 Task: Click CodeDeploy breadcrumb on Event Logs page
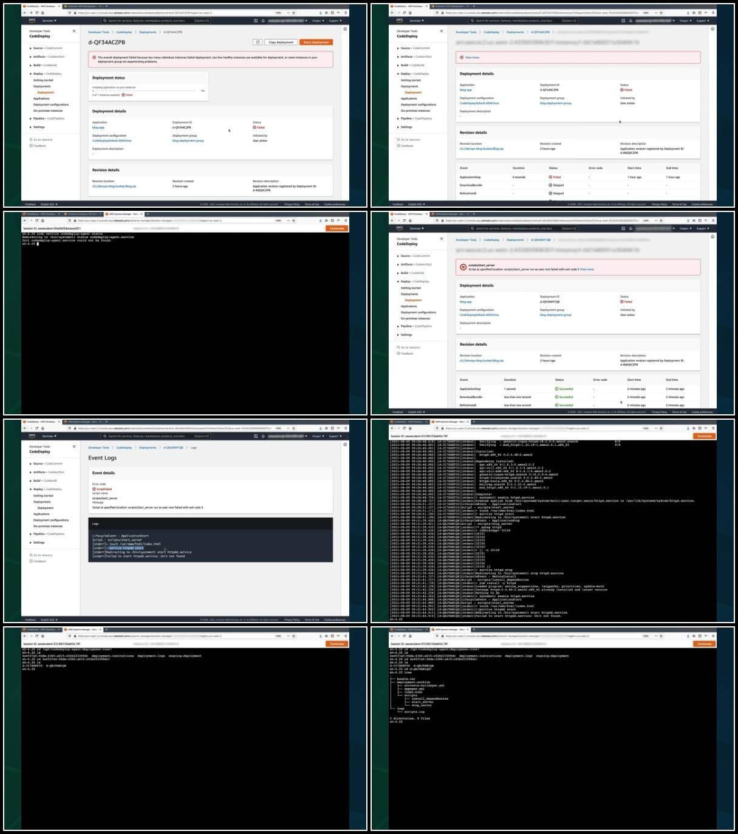pos(124,448)
